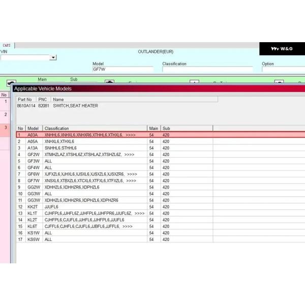Select row 16 model KS1W
305x305 pixels.
click(34, 233)
